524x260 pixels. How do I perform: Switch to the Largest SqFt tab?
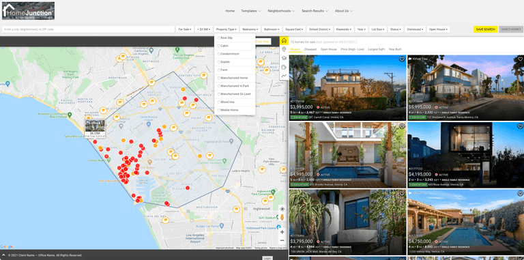point(377,49)
